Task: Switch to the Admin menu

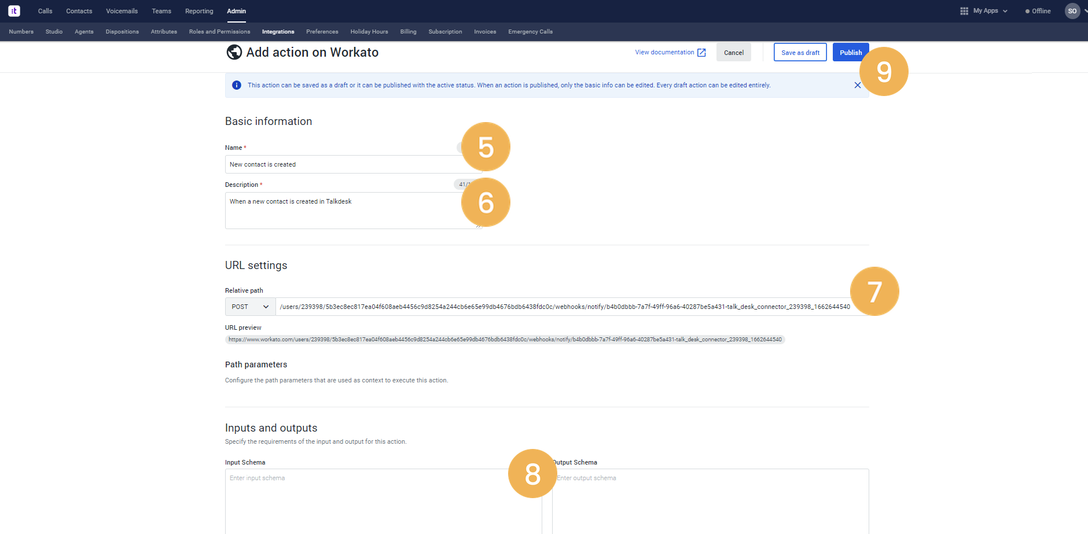Action: pos(236,10)
